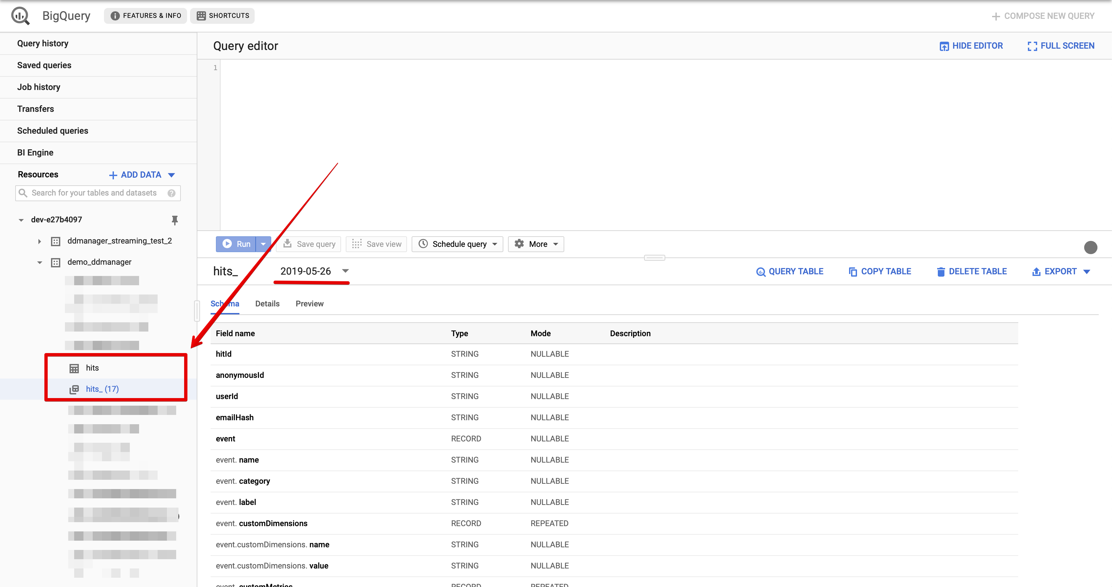
Task: Click Compose New Query
Action: (1042, 16)
